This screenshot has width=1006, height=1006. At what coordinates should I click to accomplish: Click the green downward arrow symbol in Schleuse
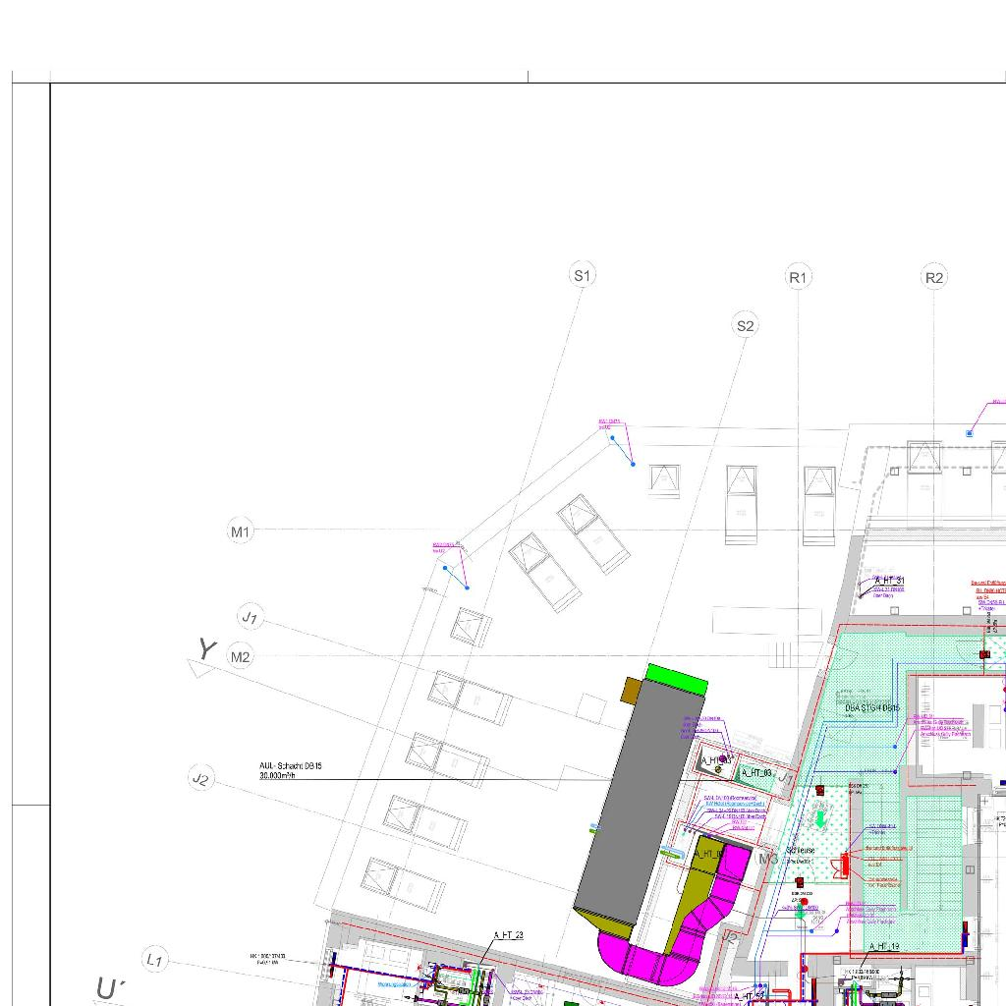click(820, 818)
